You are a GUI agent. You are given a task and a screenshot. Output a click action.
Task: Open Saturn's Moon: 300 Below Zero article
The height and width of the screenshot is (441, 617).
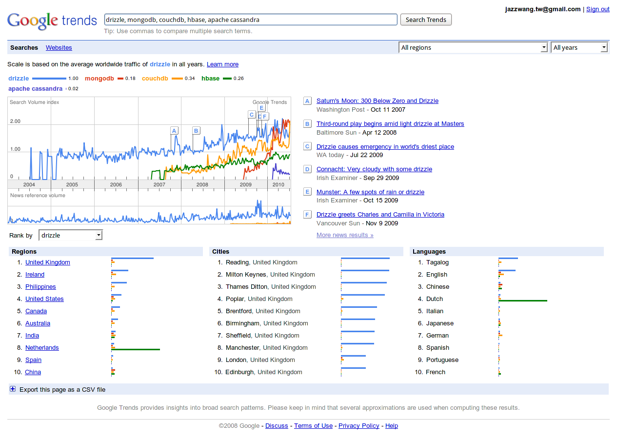pos(378,101)
